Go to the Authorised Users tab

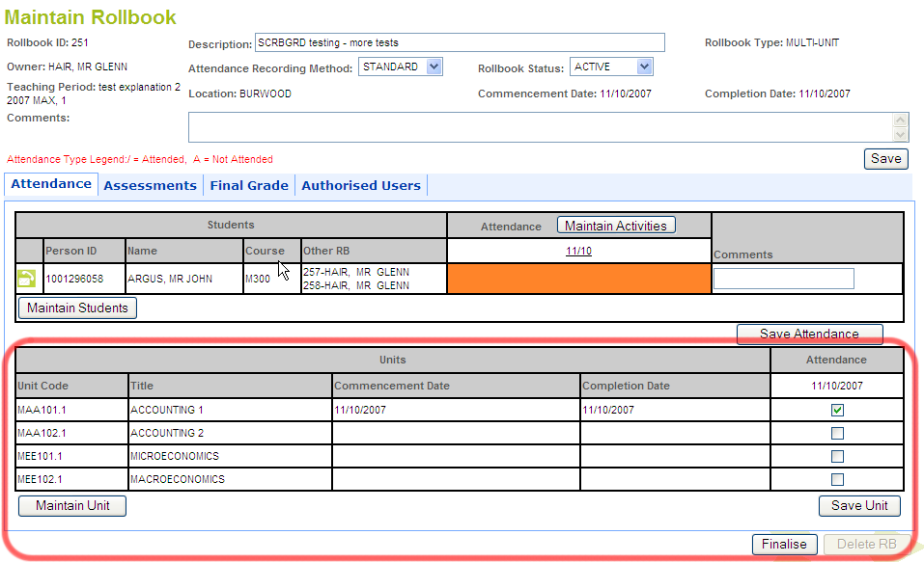[x=361, y=186]
